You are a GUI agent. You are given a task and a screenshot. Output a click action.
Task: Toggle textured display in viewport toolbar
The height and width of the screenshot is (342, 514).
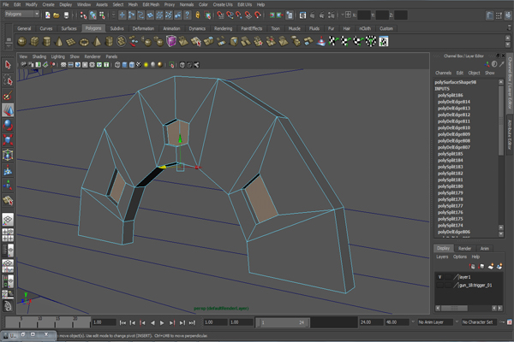(x=139, y=65)
